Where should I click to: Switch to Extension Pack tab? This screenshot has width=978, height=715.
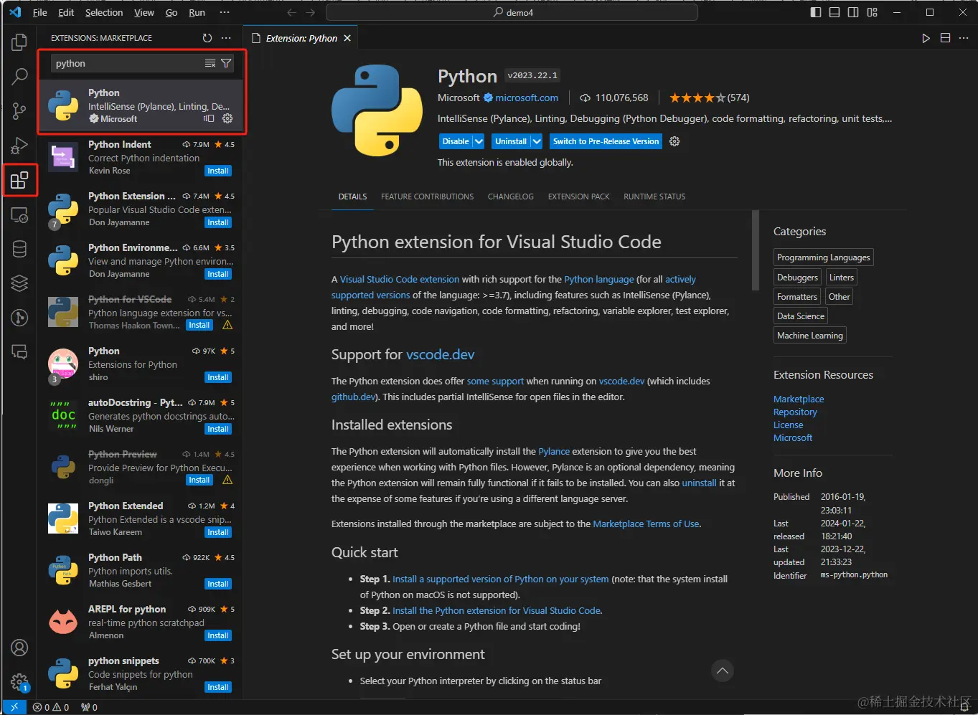click(579, 196)
